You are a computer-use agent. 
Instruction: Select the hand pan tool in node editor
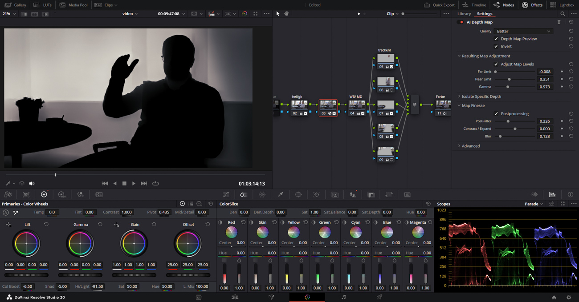click(x=286, y=14)
